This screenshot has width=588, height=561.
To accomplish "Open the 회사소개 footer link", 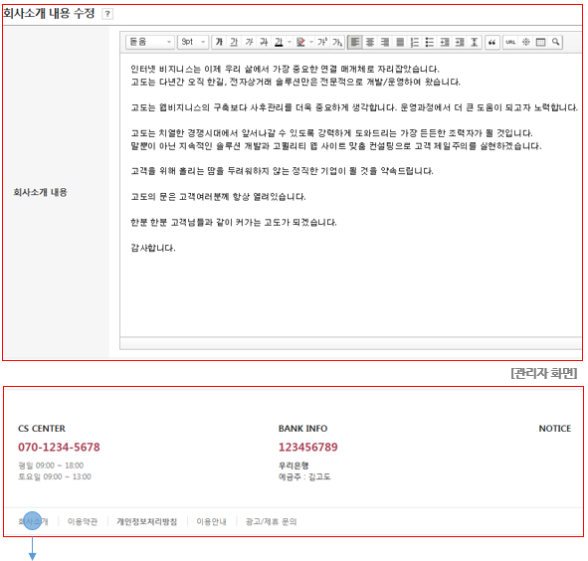I will (33, 521).
